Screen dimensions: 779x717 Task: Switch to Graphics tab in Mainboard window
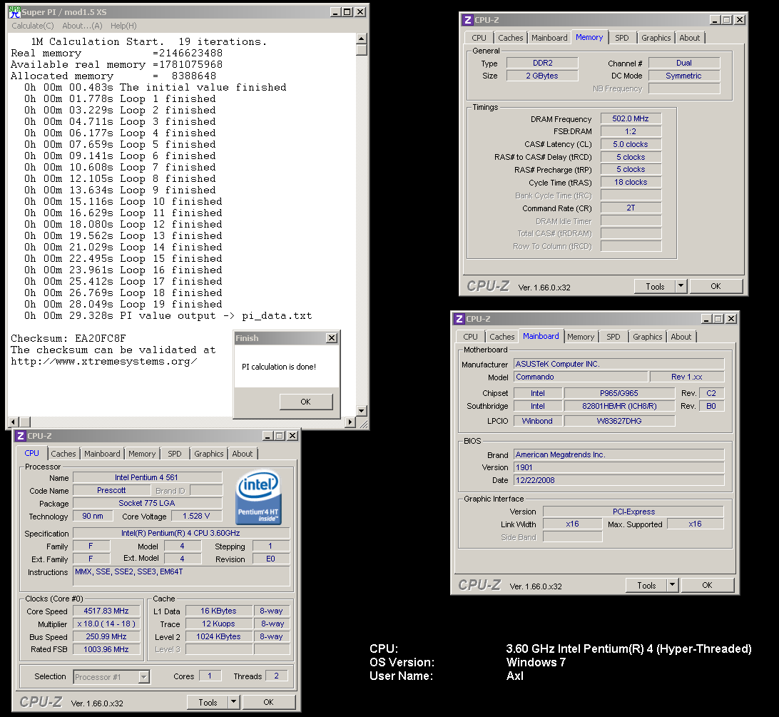click(x=647, y=337)
